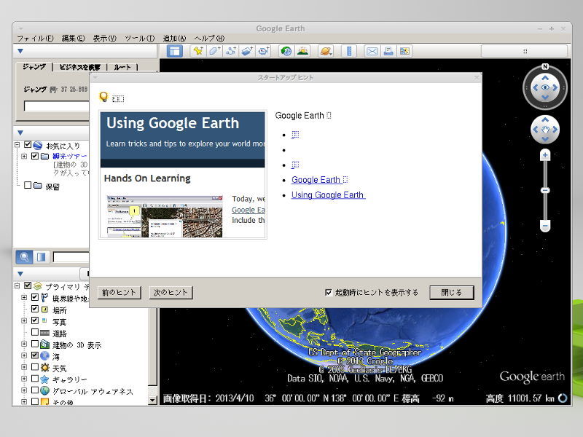Expand the 建物の 3D 表示 tree node
Image resolution: width=583 pixels, height=437 pixels.
click(x=24, y=344)
